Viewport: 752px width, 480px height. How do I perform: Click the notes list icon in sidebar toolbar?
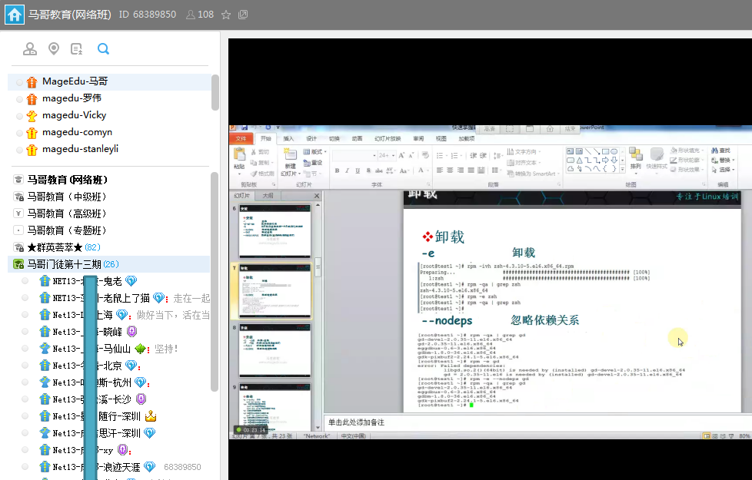coord(77,49)
